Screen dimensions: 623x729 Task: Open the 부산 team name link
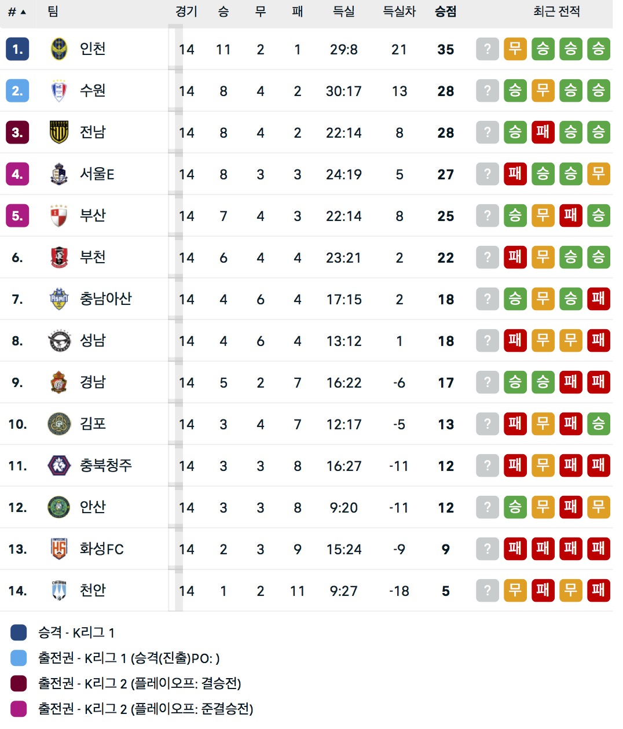tap(93, 215)
